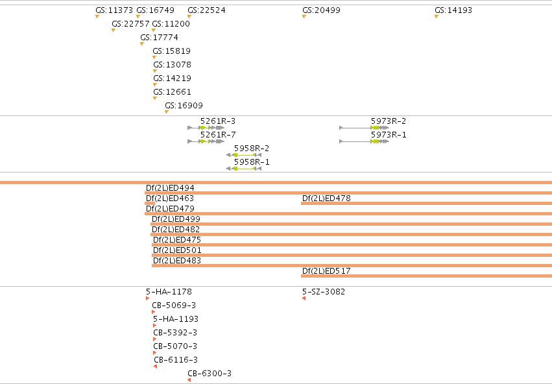Click the GS:14193 insertion triangle
This screenshot has height=384, width=552.
coord(437,17)
